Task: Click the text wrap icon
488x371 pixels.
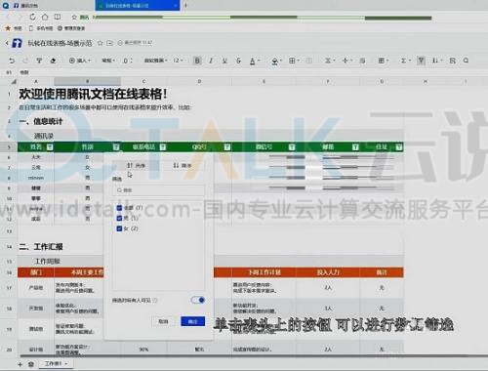Action: click(363, 61)
